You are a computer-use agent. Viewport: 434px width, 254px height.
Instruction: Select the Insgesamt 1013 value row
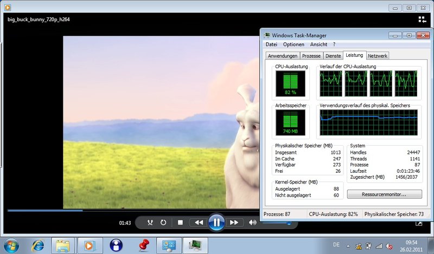click(x=308, y=152)
